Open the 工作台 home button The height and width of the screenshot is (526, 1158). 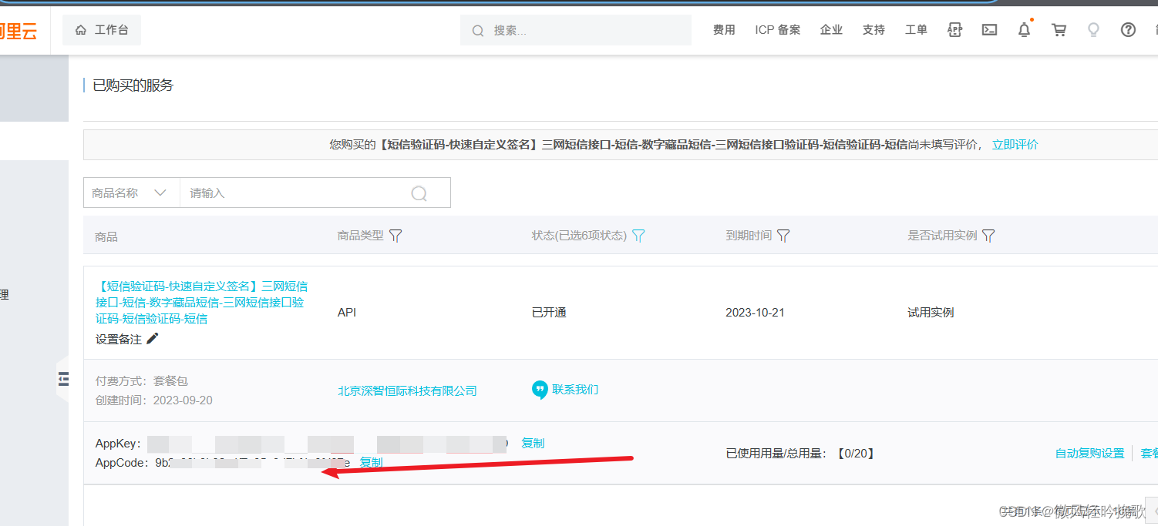pyautogui.click(x=102, y=30)
